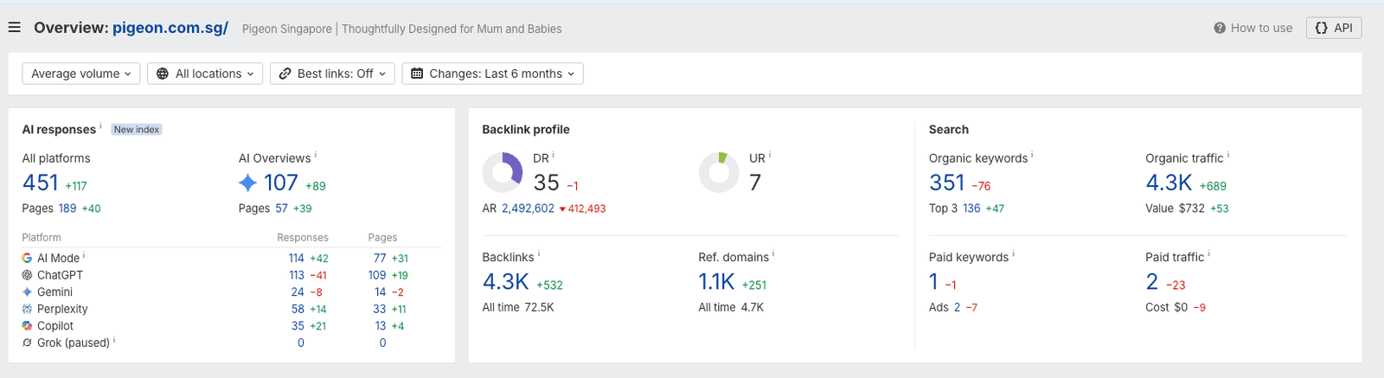Click the Google AI Mode platform icon
Image resolution: width=1384 pixels, height=378 pixels.
(28, 258)
